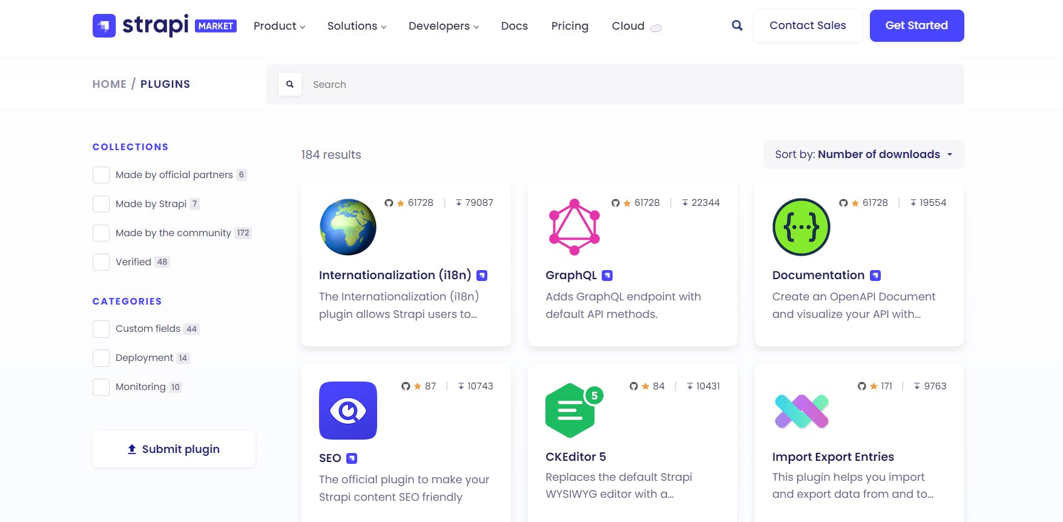
Task: Click the green Documentation braces icon
Action: click(x=801, y=227)
